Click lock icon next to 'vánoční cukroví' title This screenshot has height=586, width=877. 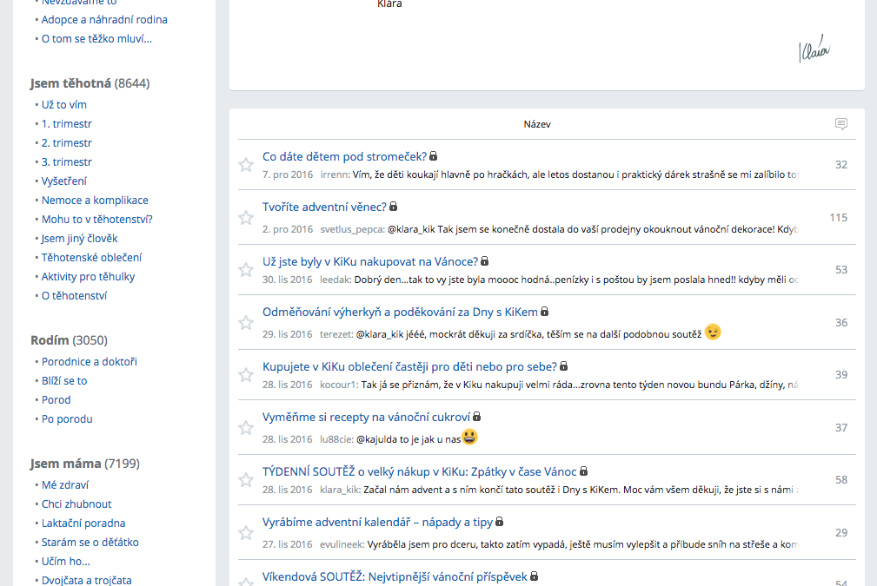tap(476, 416)
